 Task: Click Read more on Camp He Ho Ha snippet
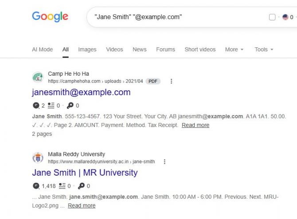pos(195,125)
